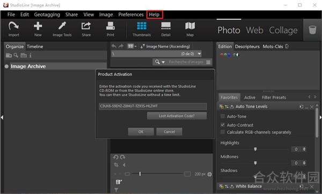This screenshot has width=322, height=194.
Task: Open the Filter Presets tab
Action: point(274,98)
